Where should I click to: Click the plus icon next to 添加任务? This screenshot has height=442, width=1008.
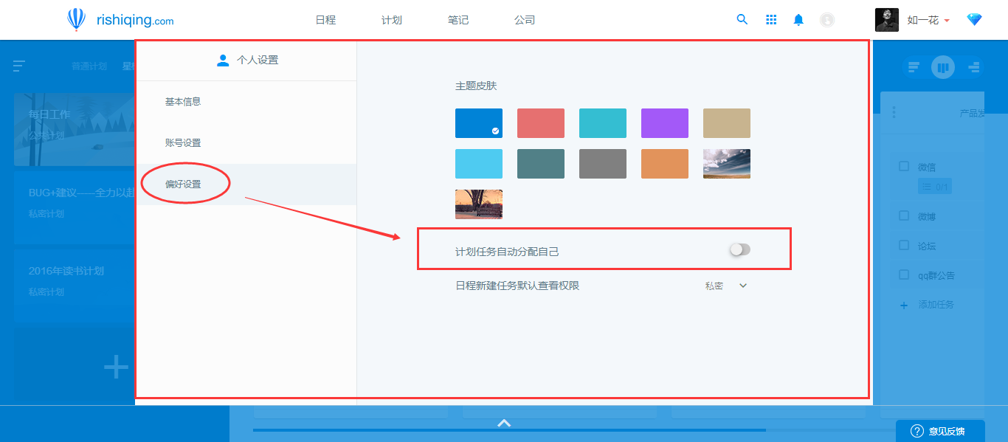pyautogui.click(x=903, y=305)
